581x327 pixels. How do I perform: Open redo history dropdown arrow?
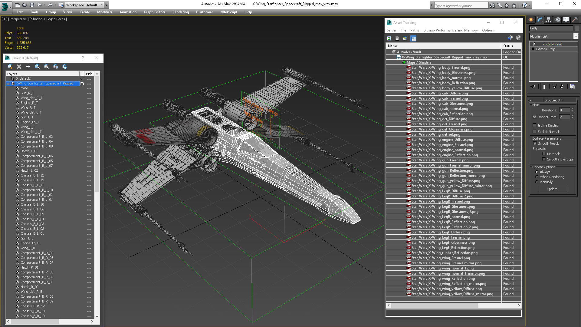pyautogui.click(x=55, y=5)
